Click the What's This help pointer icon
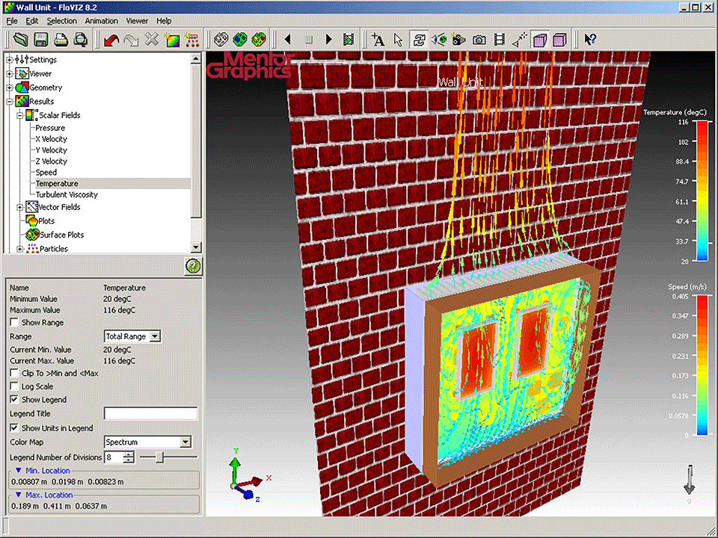Screen dimensions: 718x538 tap(589, 40)
